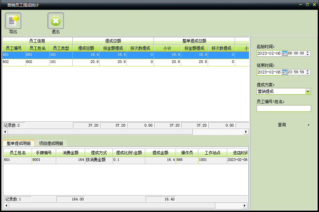Click the upper table 员工姓名 column header
The image size is (319, 212).
[37, 48]
